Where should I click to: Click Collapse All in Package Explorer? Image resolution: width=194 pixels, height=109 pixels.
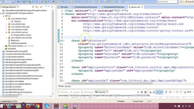click(33, 7)
